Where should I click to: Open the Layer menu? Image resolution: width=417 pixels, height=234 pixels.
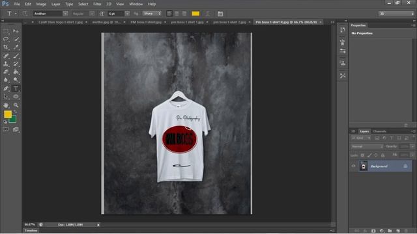click(x=55, y=4)
